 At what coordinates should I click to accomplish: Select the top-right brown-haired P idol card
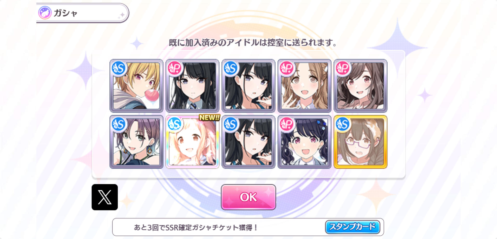coord(361,86)
